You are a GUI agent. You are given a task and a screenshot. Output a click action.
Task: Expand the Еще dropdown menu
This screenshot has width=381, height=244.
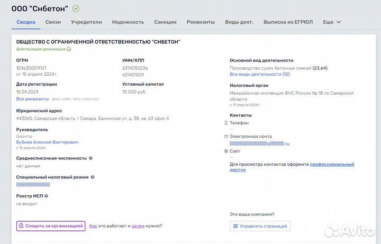click(x=332, y=22)
